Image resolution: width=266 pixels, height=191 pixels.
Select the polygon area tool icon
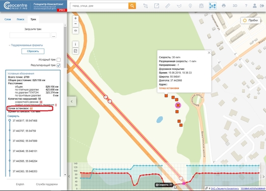(179, 6)
